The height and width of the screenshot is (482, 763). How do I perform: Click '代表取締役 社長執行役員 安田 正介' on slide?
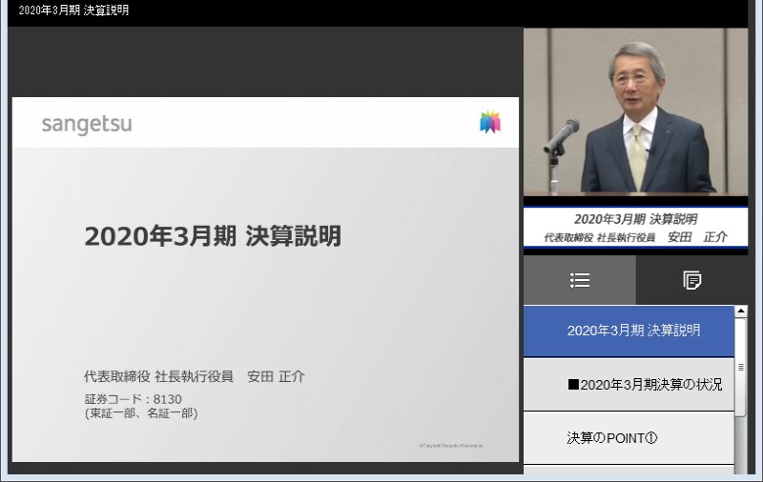coord(195,376)
